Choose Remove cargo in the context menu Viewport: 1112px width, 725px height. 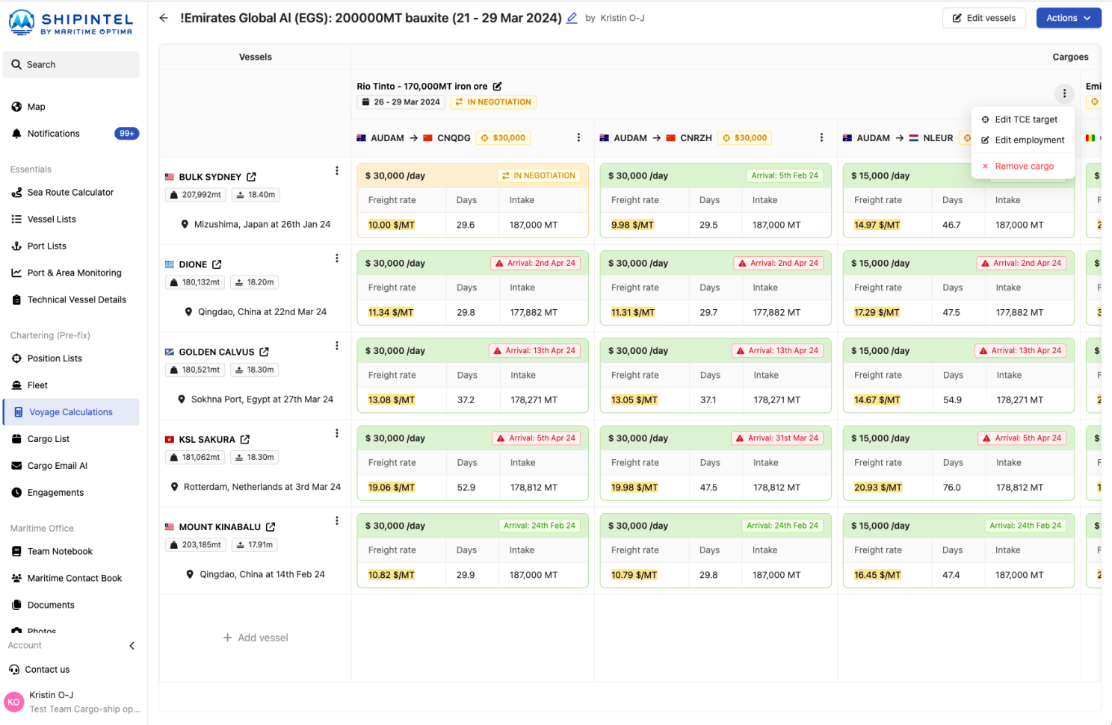pyautogui.click(x=1024, y=167)
